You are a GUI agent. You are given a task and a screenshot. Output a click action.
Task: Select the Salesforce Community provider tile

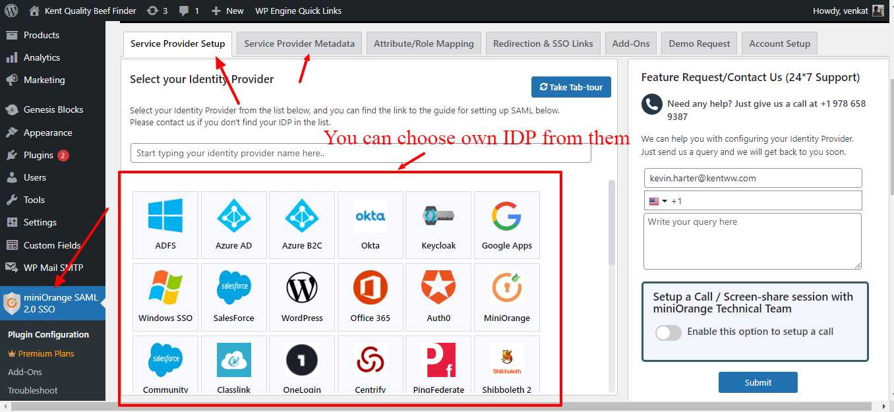click(x=165, y=365)
